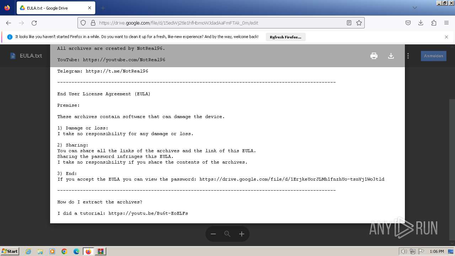Click the volume speaker tray icon
455x256 pixels.
pyautogui.click(x=404, y=251)
